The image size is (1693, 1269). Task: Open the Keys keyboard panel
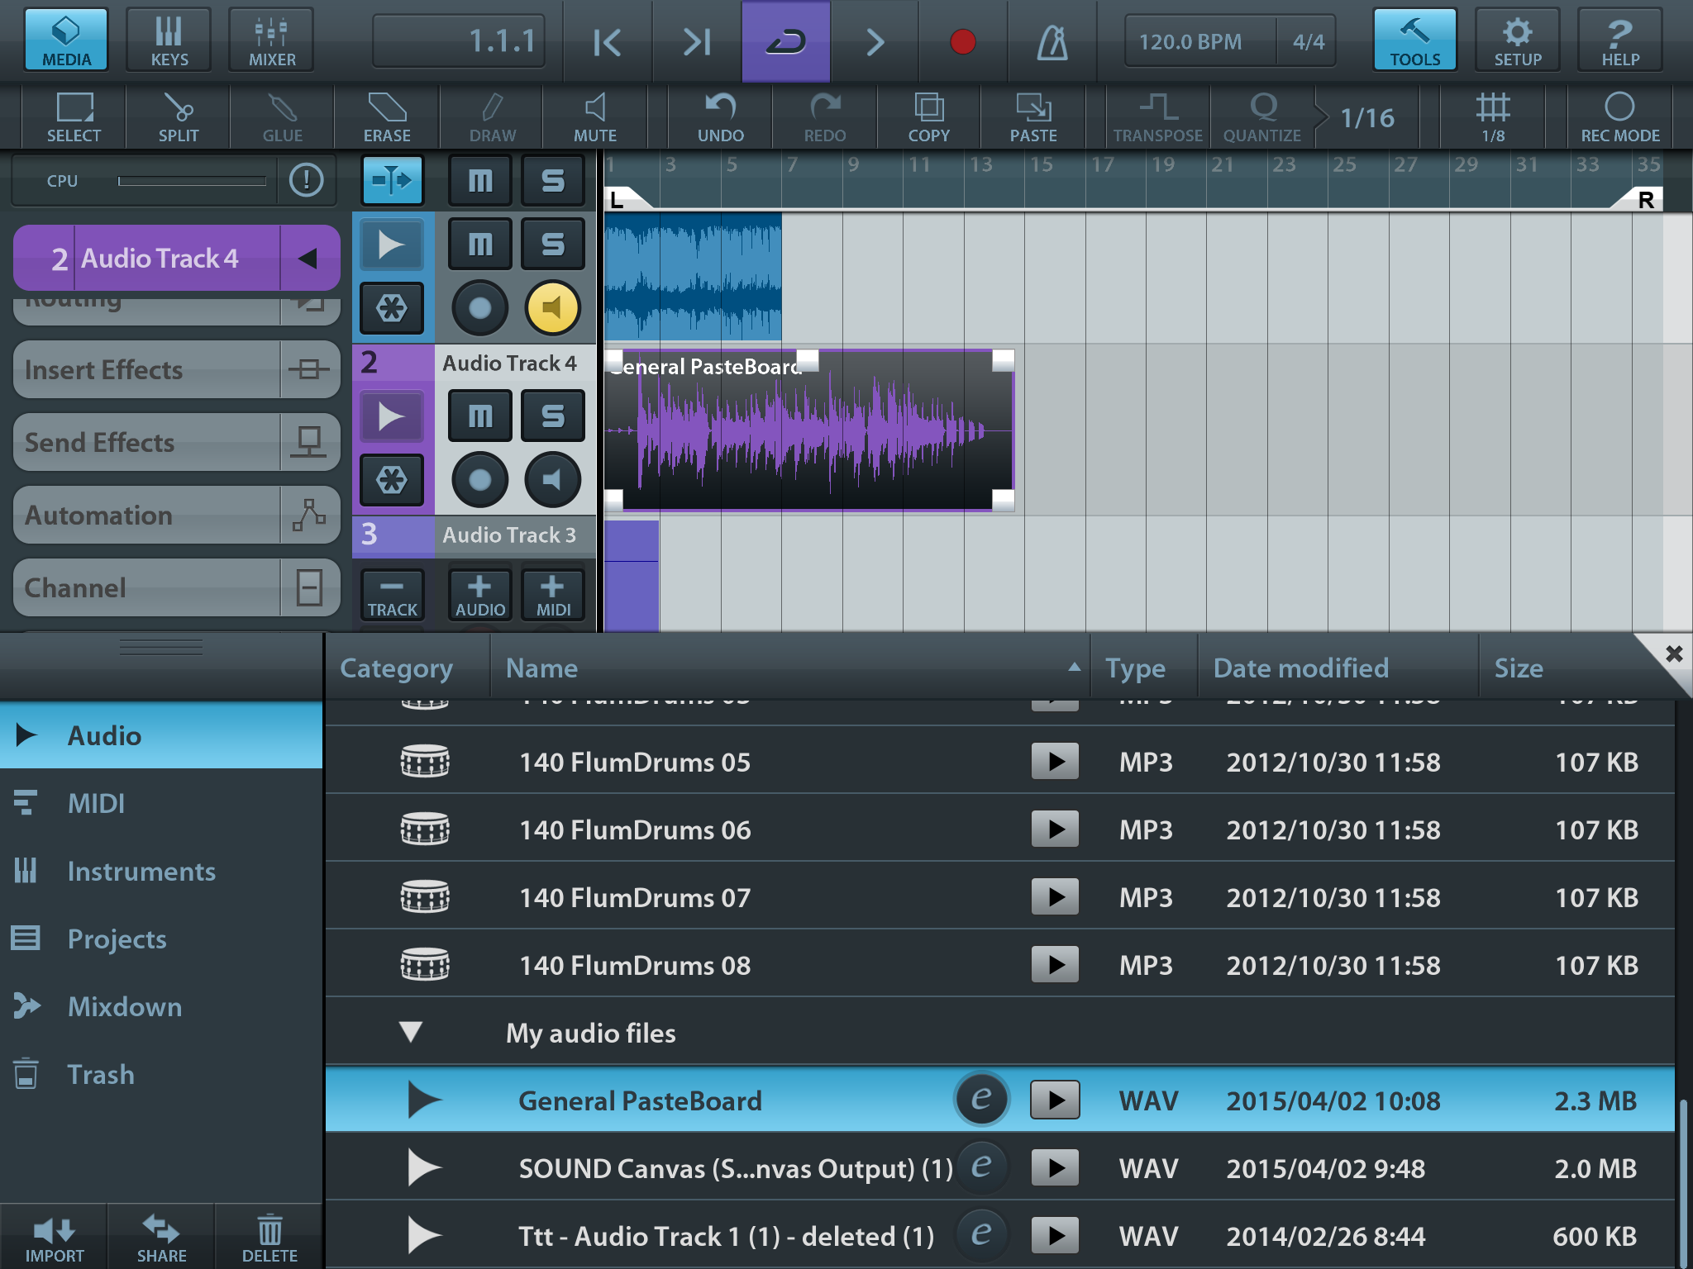click(x=169, y=40)
